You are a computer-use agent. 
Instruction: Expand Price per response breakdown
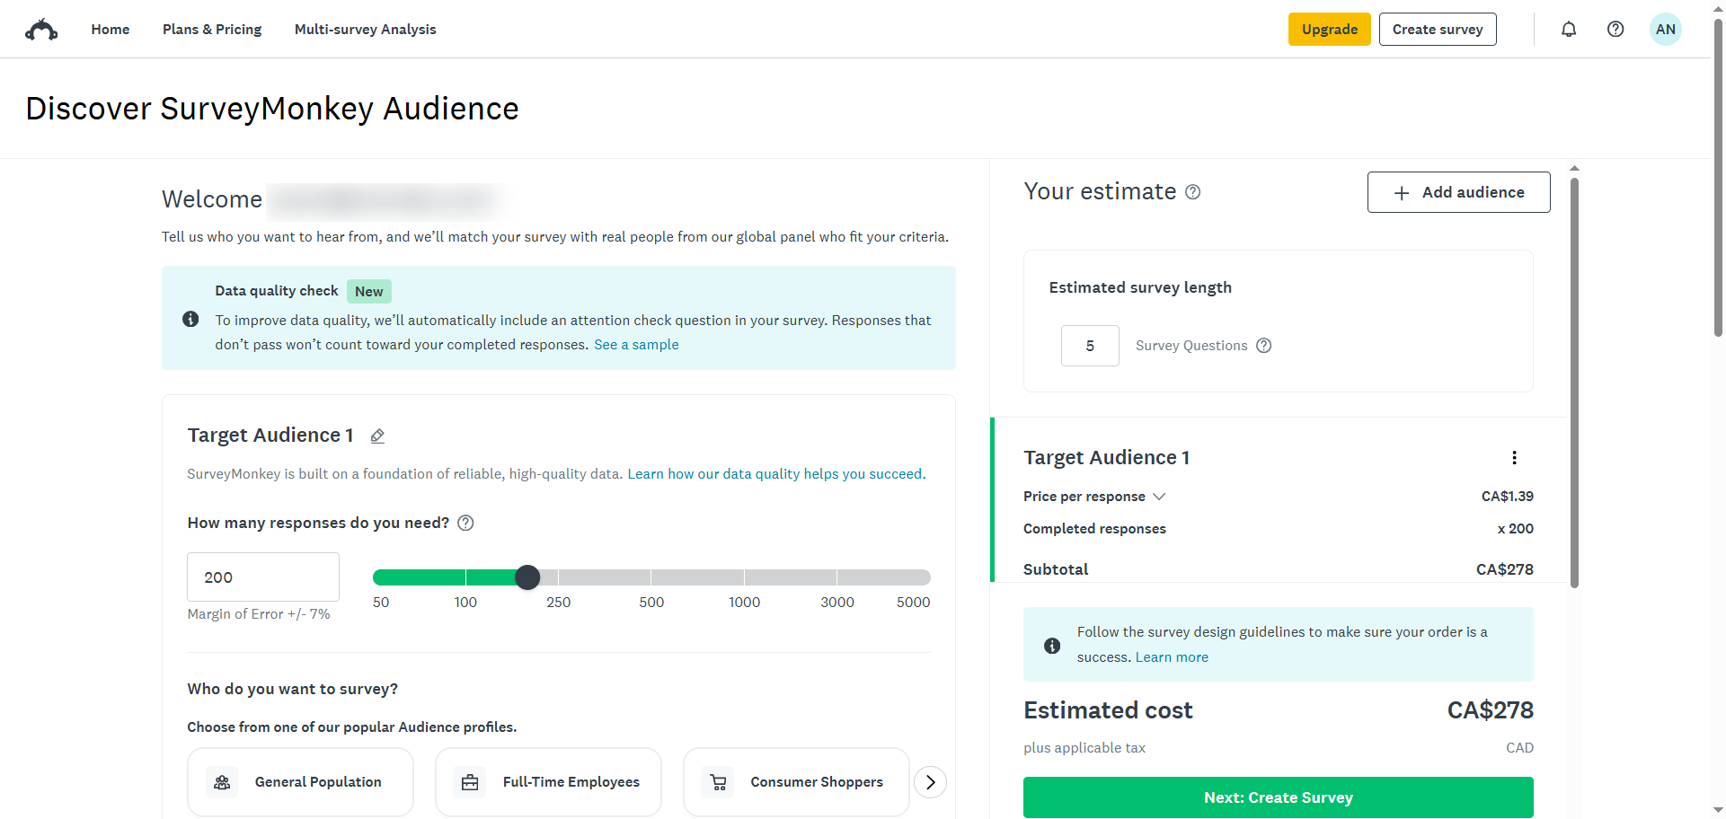point(1160,497)
